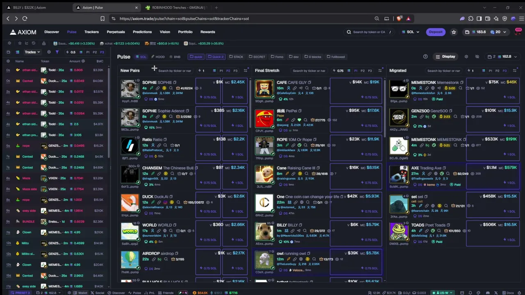
Task: Bookmark this page via address bar bookmark icon
Action: [x=103, y=18]
